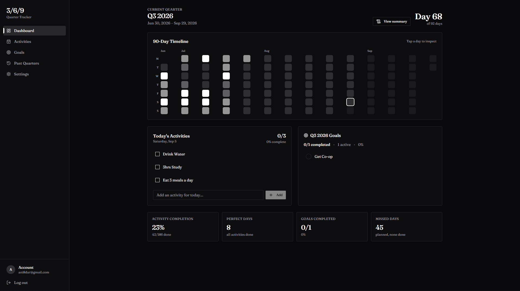Screen dimensions: 520x291
Task: Inspect white Monday Jul 13 timeline cell
Action: coord(206,59)
